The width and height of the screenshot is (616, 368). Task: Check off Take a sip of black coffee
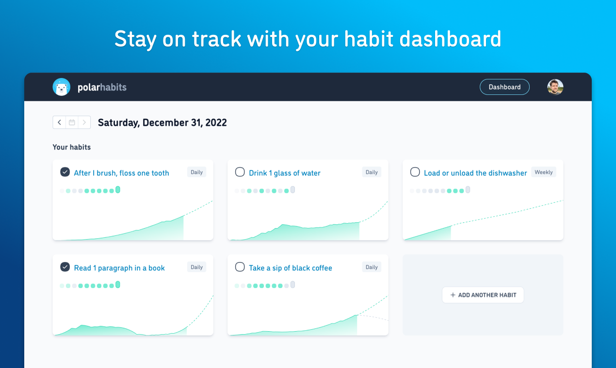[x=240, y=267]
